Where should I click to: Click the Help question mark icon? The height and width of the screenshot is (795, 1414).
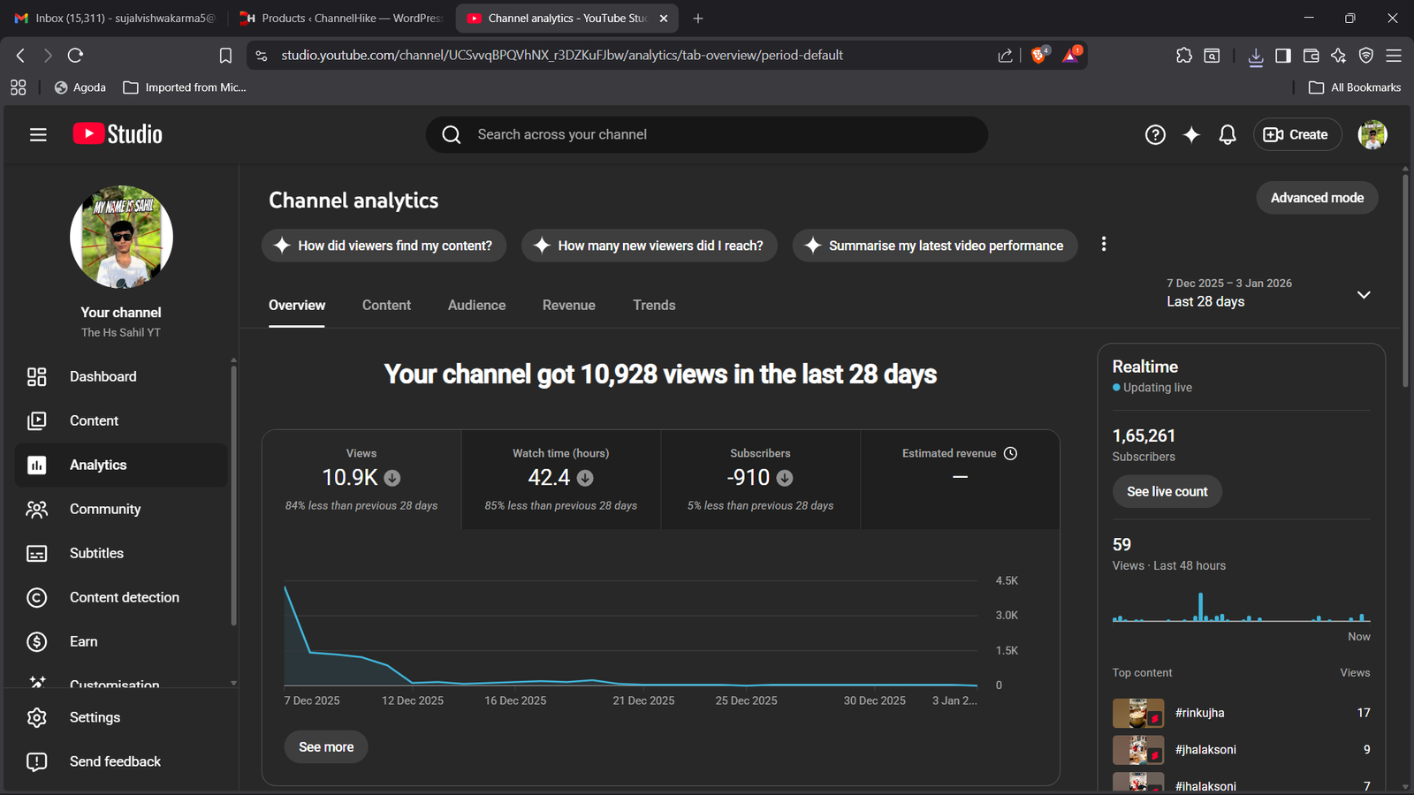point(1155,134)
